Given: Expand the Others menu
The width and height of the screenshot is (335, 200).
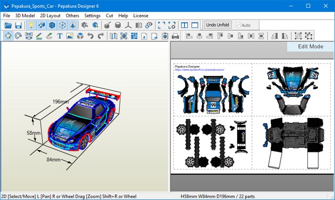Looking at the screenshot, I should click(x=72, y=16).
